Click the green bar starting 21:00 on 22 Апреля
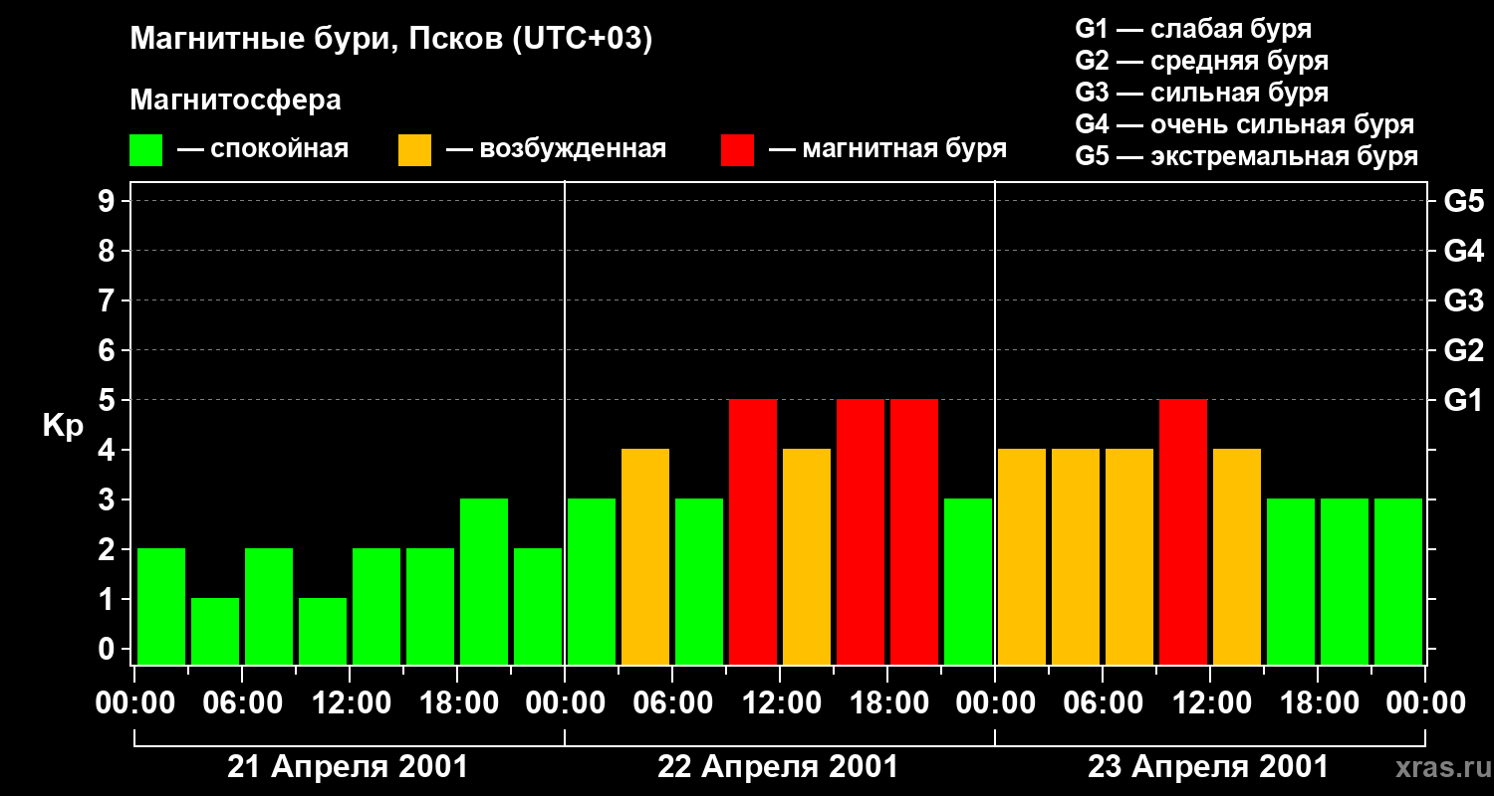Viewport: 1494px width, 796px height. 968,581
